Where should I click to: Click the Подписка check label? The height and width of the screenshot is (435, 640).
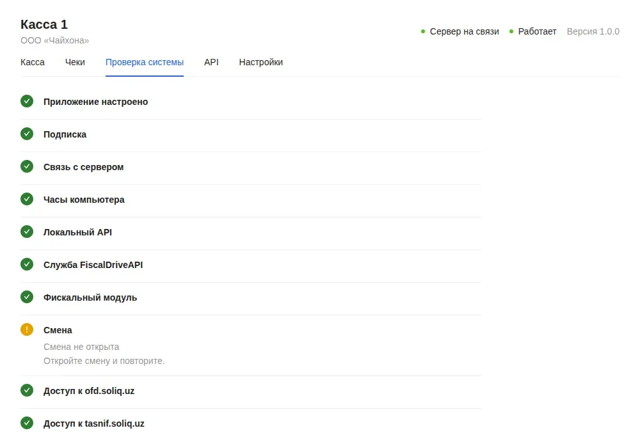[65, 134]
